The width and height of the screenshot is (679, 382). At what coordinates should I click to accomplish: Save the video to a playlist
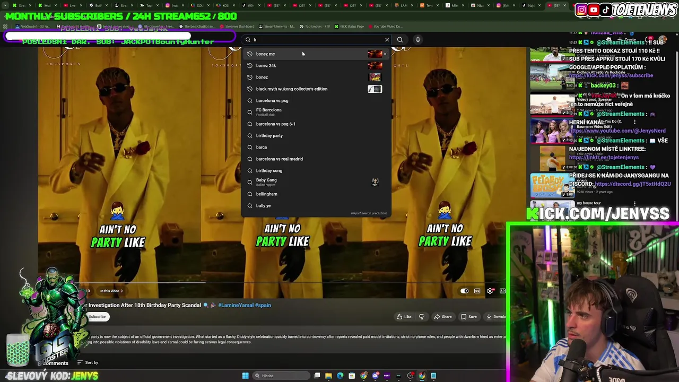[x=469, y=317]
